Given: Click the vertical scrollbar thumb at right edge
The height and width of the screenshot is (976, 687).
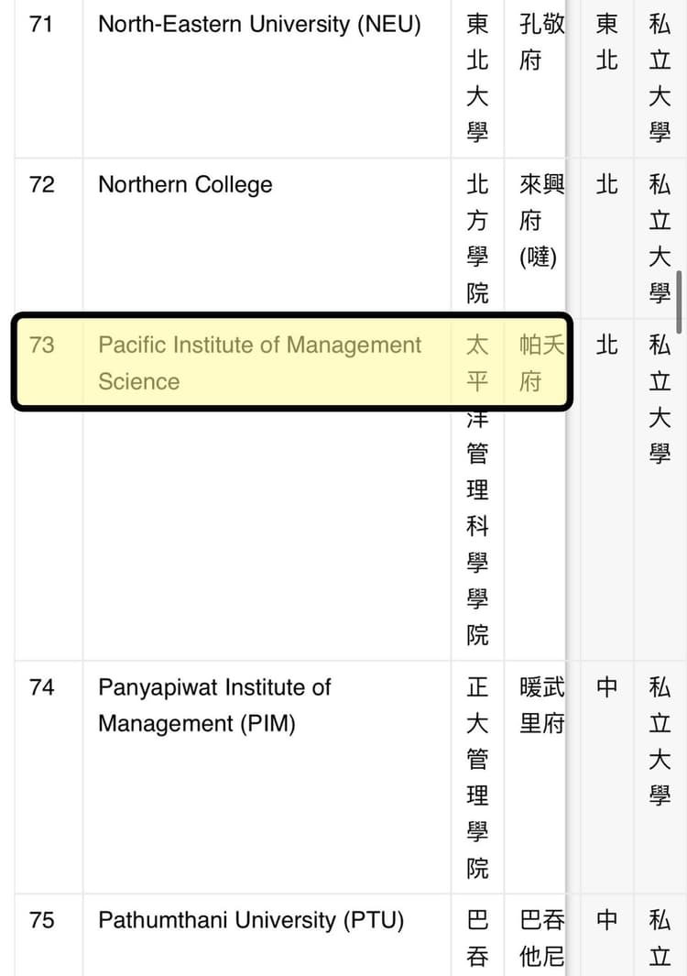Looking at the screenshot, I should coord(679,301).
